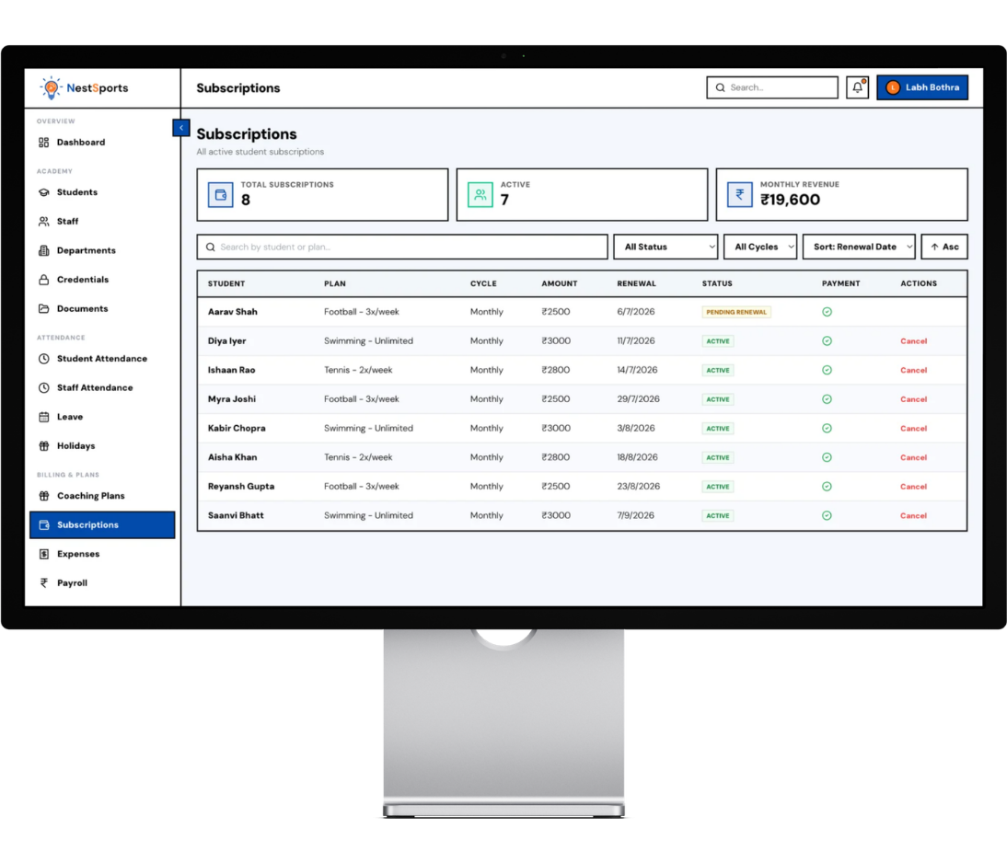The height and width of the screenshot is (863, 1007).
Task: Click the Leave calendar icon
Action: point(43,417)
